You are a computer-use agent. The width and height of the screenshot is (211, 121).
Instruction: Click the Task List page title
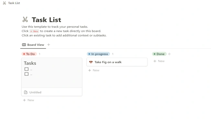pyautogui.click(x=46, y=20)
